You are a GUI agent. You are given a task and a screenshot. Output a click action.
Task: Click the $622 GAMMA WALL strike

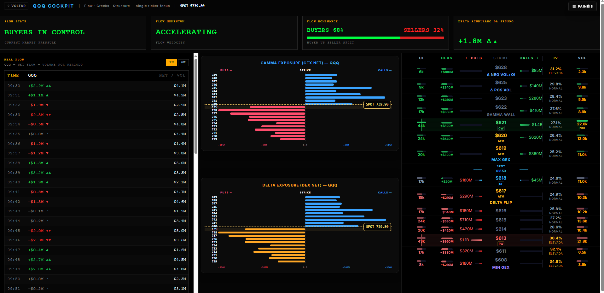pos(501,107)
